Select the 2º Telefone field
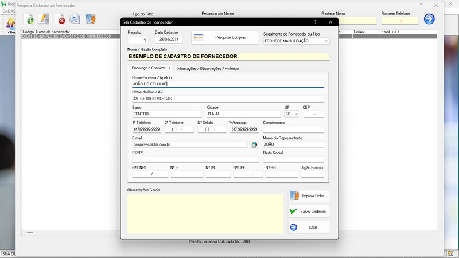The height and width of the screenshot is (258, 459). tap(179, 130)
